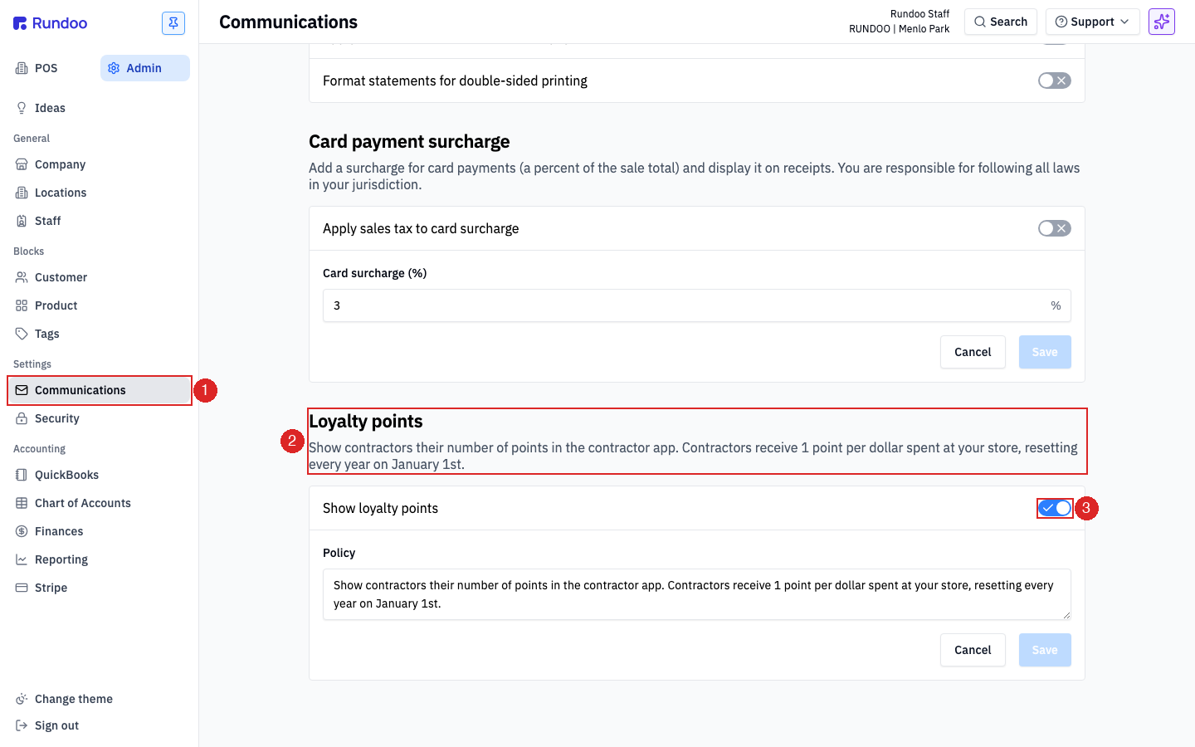Click the Admin gear icon
This screenshot has height=747, width=1195.
(x=114, y=68)
